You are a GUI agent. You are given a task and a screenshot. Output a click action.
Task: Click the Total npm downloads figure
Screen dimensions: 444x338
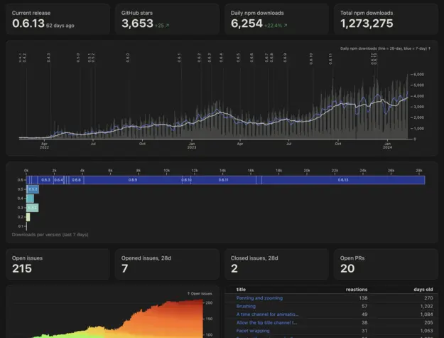[x=367, y=23]
